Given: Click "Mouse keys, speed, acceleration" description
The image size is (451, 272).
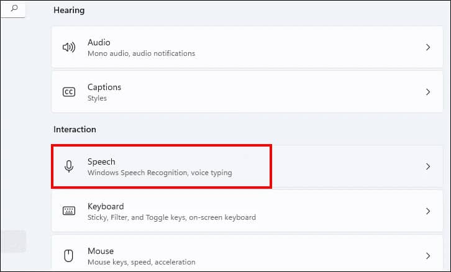Looking at the screenshot, I should click(141, 262).
